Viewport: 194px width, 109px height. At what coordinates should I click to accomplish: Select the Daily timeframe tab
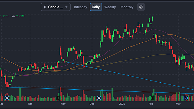pos(96,7)
